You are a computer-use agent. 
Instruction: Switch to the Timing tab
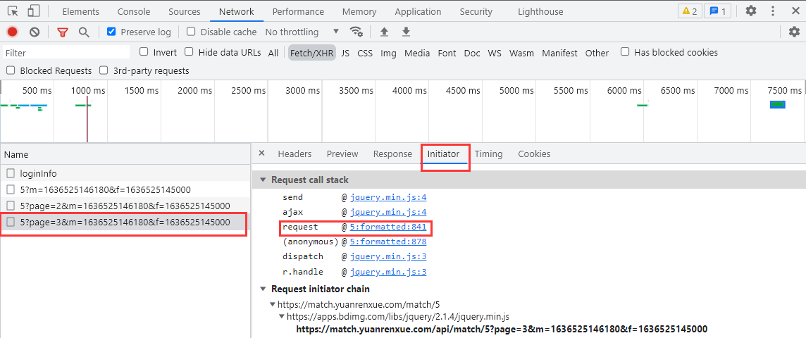tap(488, 154)
